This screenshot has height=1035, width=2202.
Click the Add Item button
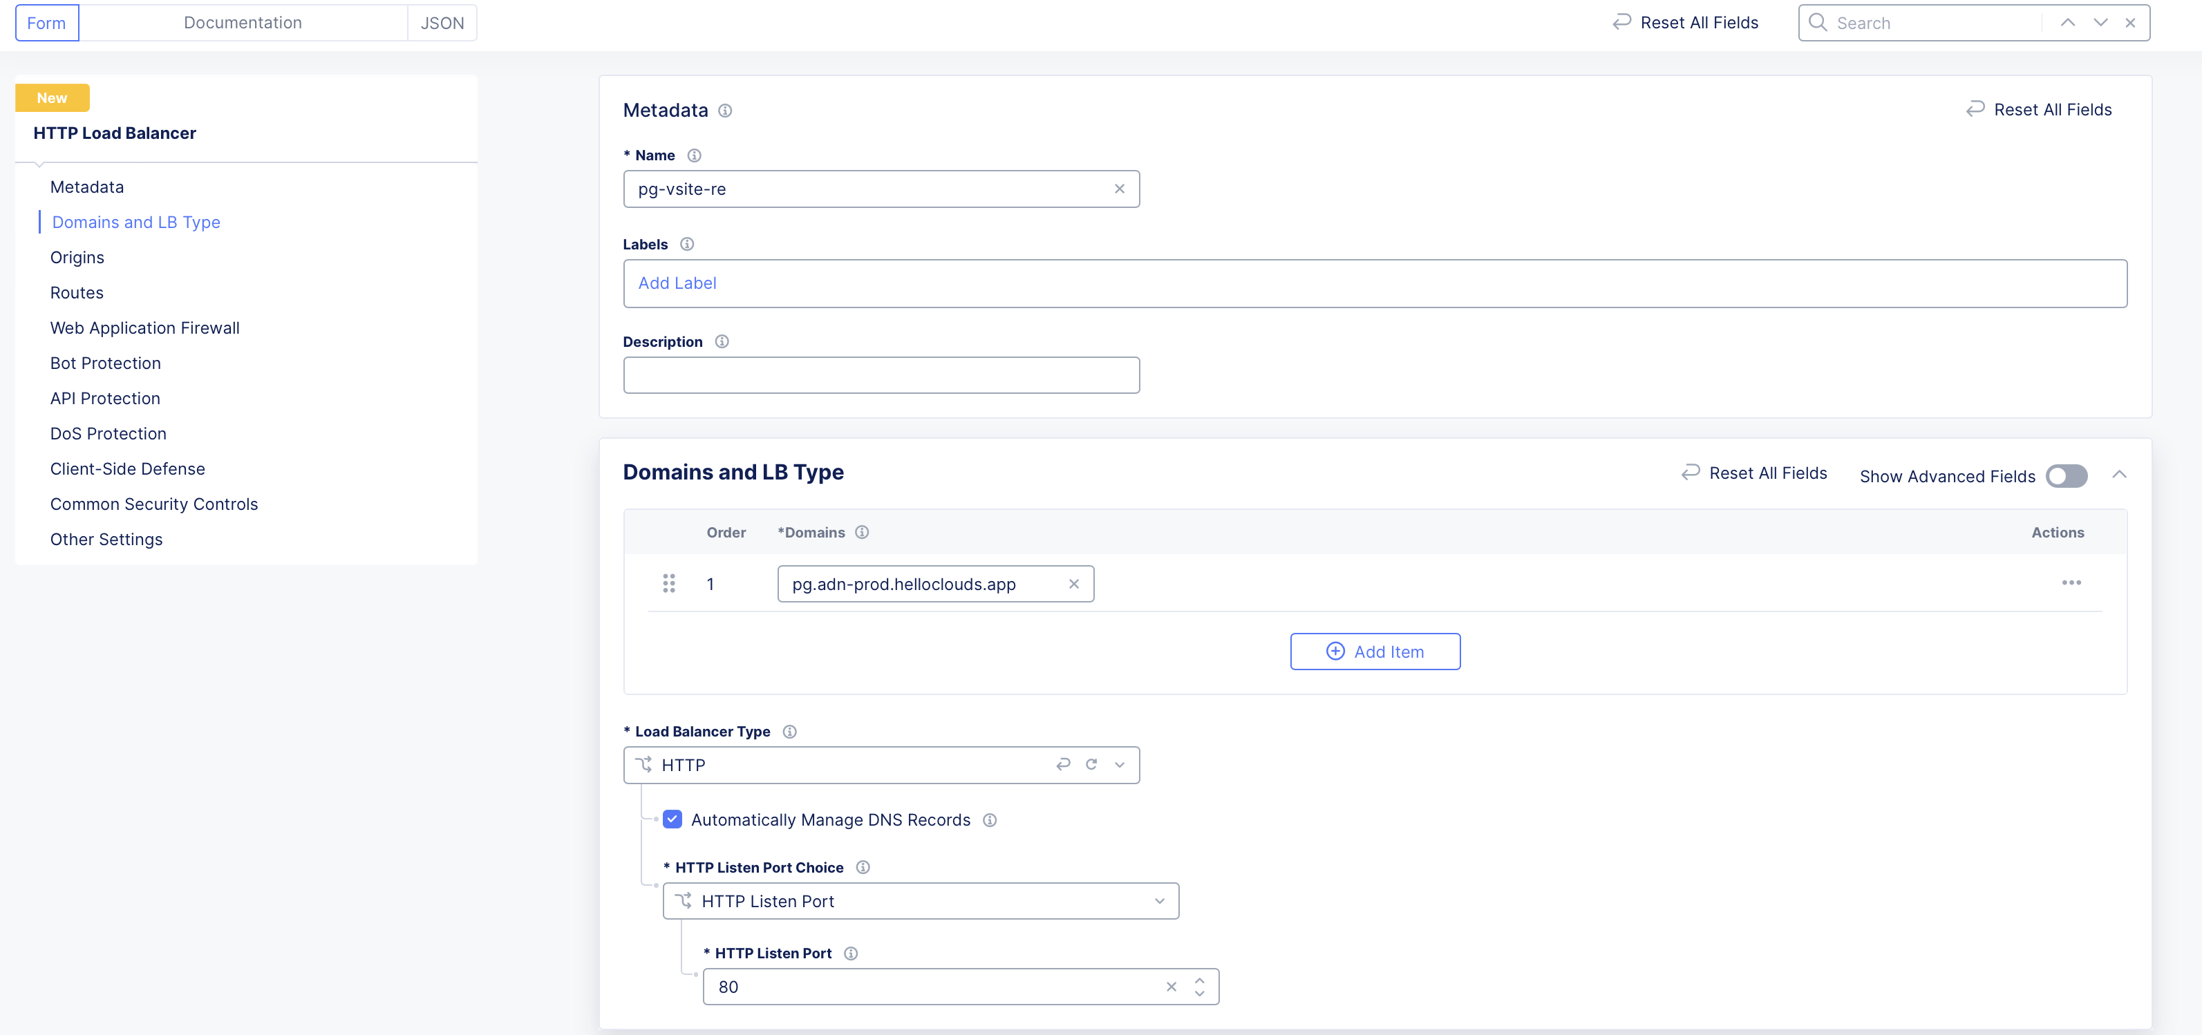[1375, 652]
